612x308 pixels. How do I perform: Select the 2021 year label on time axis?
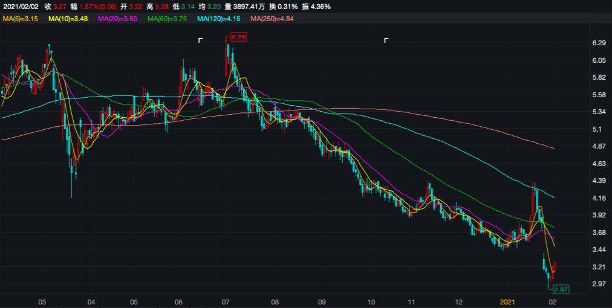point(509,301)
